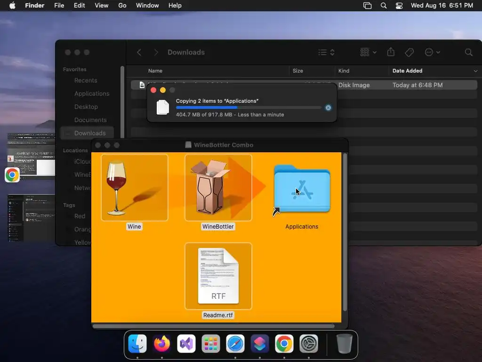The width and height of the screenshot is (482, 362).
Task: Open the Edit menu
Action: pos(79,6)
